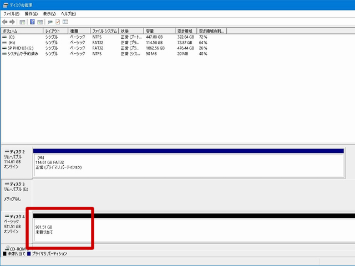Viewport: 355px width, 266px height.
Task: Click the blue question mark help icon
Action: point(33,22)
